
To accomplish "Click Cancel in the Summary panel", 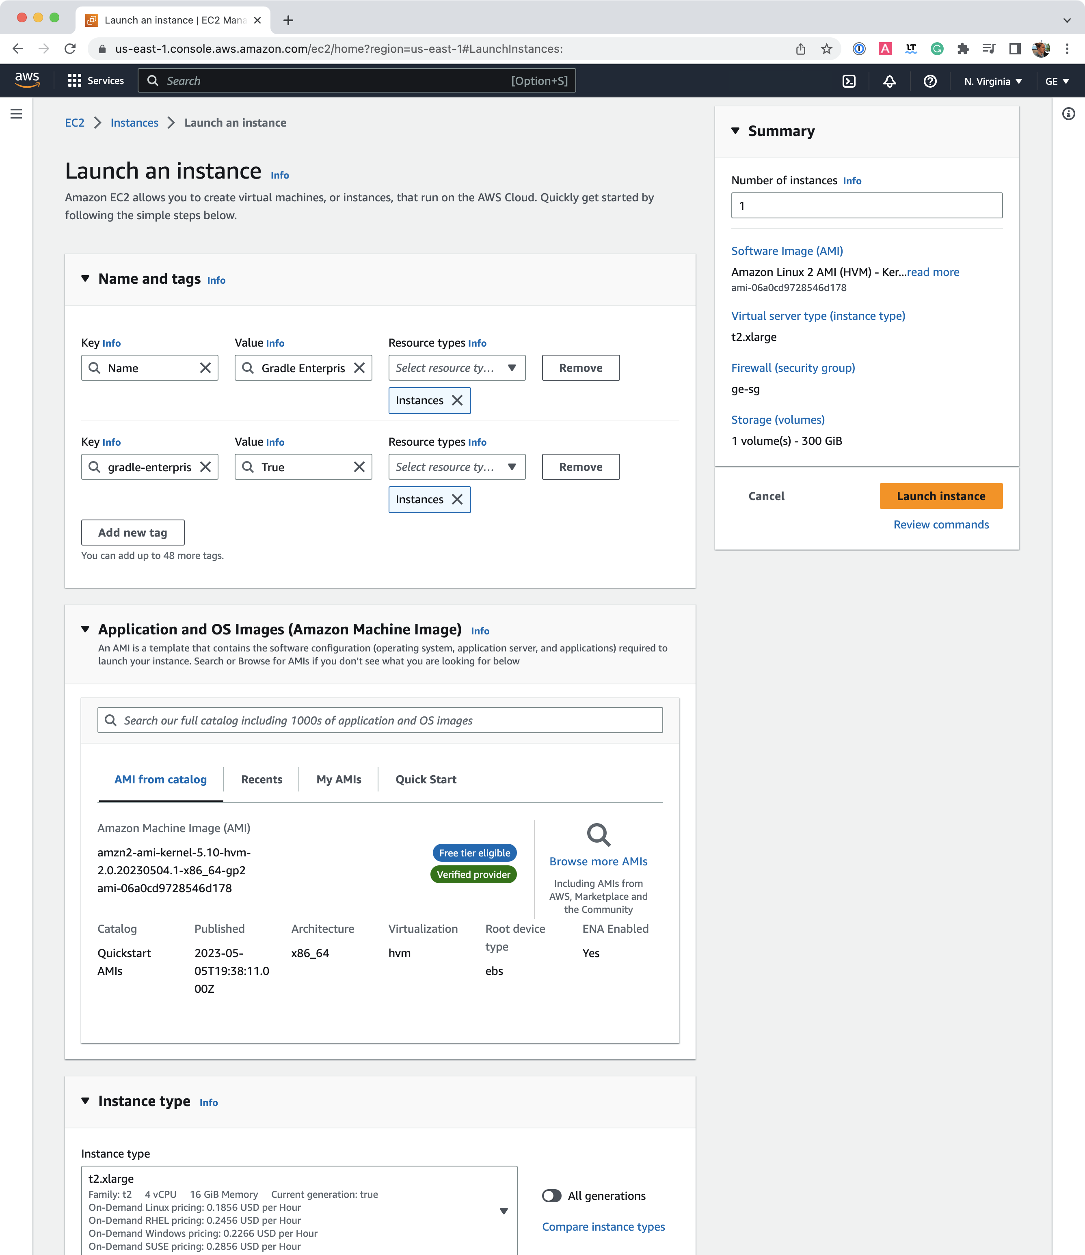I will (766, 496).
